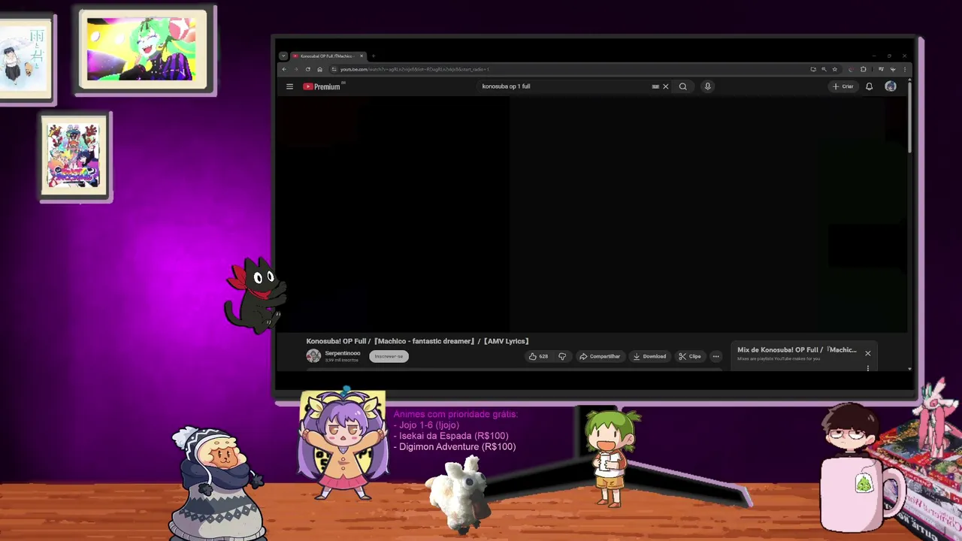This screenshot has height=541, width=962.
Task: Click the youtube.com address bar URL
Action: 415,69
